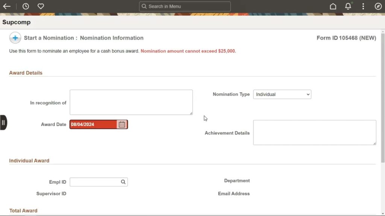This screenshot has width=385, height=216.
Task: Click inside the In recognition of field
Action: pyautogui.click(x=131, y=102)
